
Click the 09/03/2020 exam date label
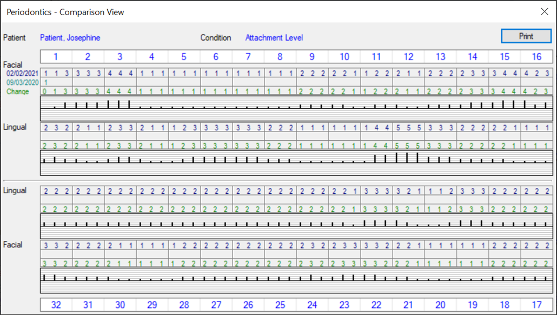tap(23, 83)
